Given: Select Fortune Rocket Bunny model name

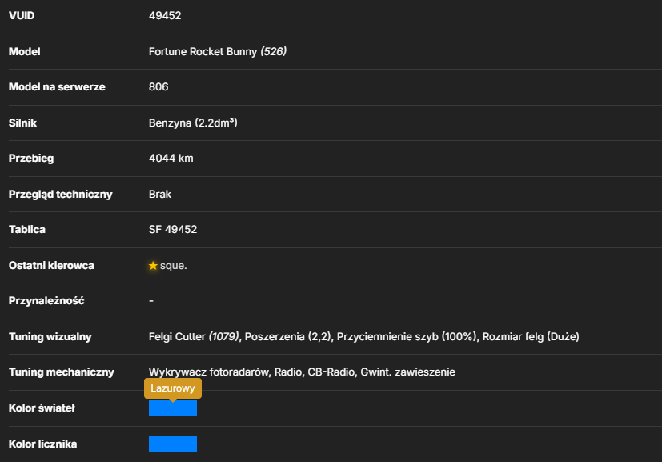Looking at the screenshot, I should (x=203, y=51).
